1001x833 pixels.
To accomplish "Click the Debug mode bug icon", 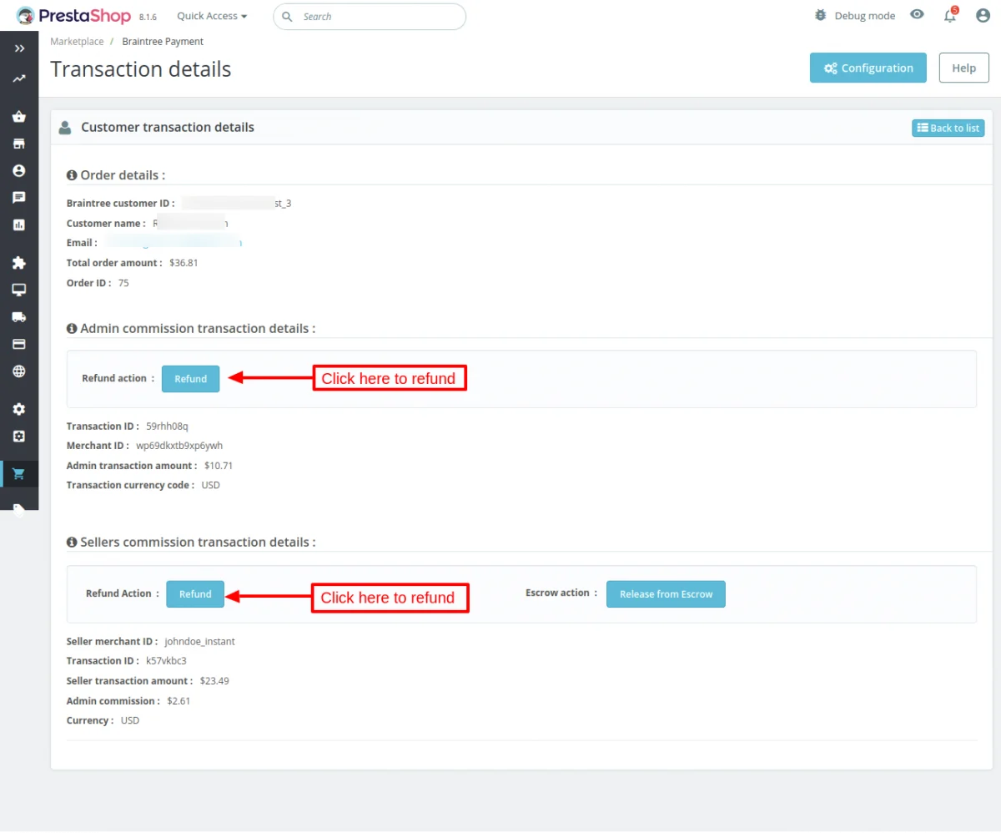I will (x=821, y=16).
